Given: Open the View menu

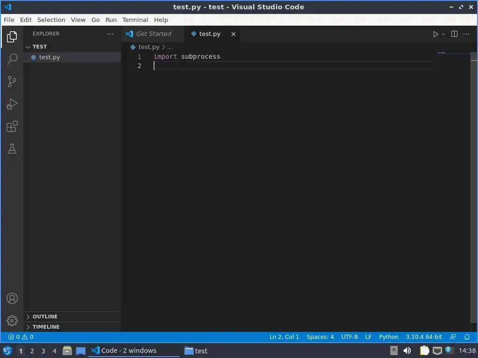Looking at the screenshot, I should pyautogui.click(x=78, y=20).
